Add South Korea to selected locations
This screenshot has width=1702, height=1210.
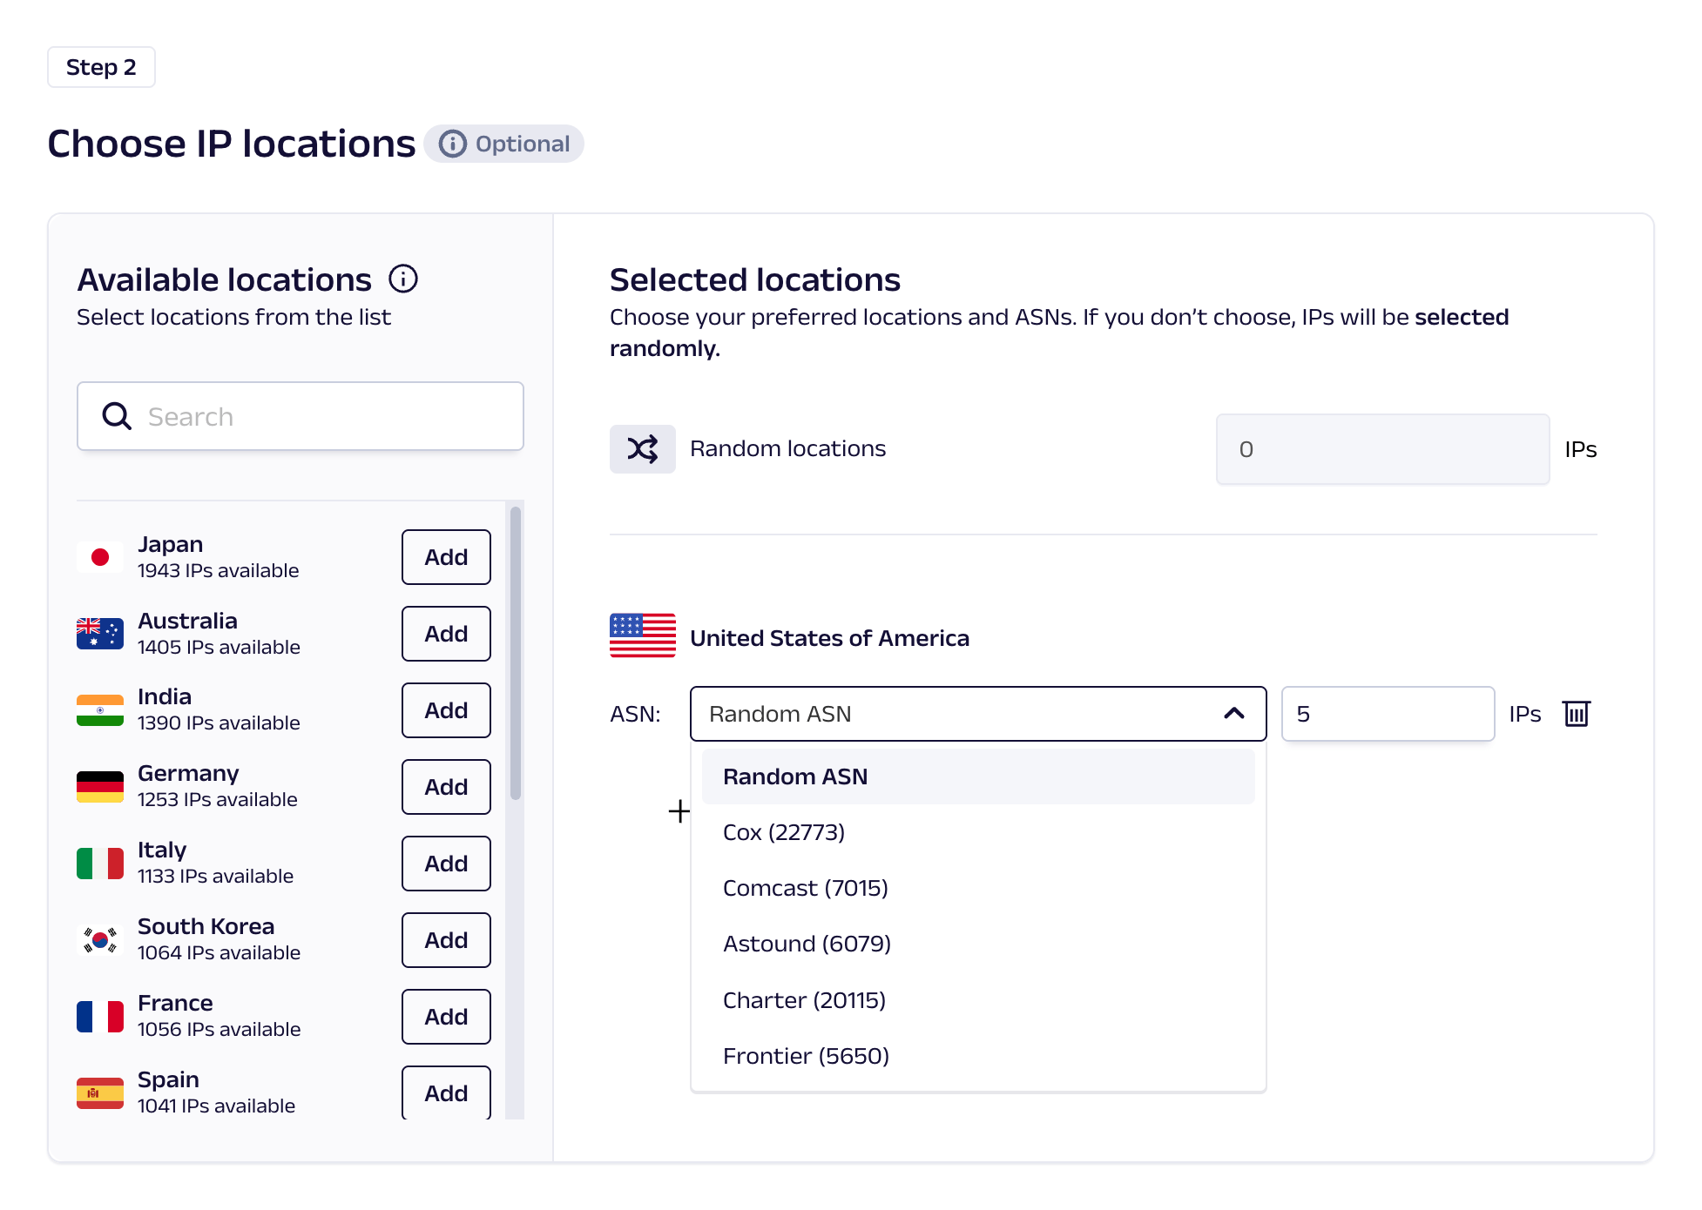pyautogui.click(x=445, y=940)
